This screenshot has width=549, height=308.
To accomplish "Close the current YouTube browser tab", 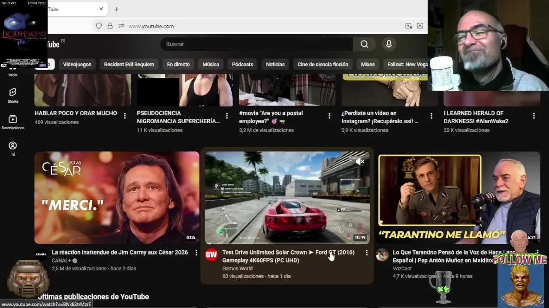I will tap(101, 9).
